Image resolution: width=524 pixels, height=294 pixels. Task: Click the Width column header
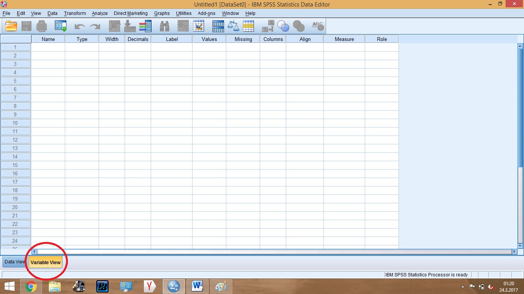pos(112,39)
